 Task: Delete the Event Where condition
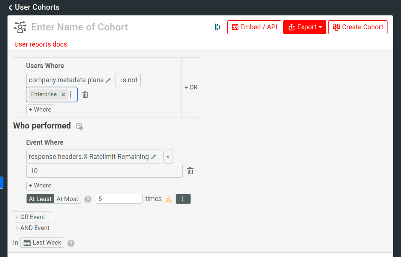click(190, 171)
